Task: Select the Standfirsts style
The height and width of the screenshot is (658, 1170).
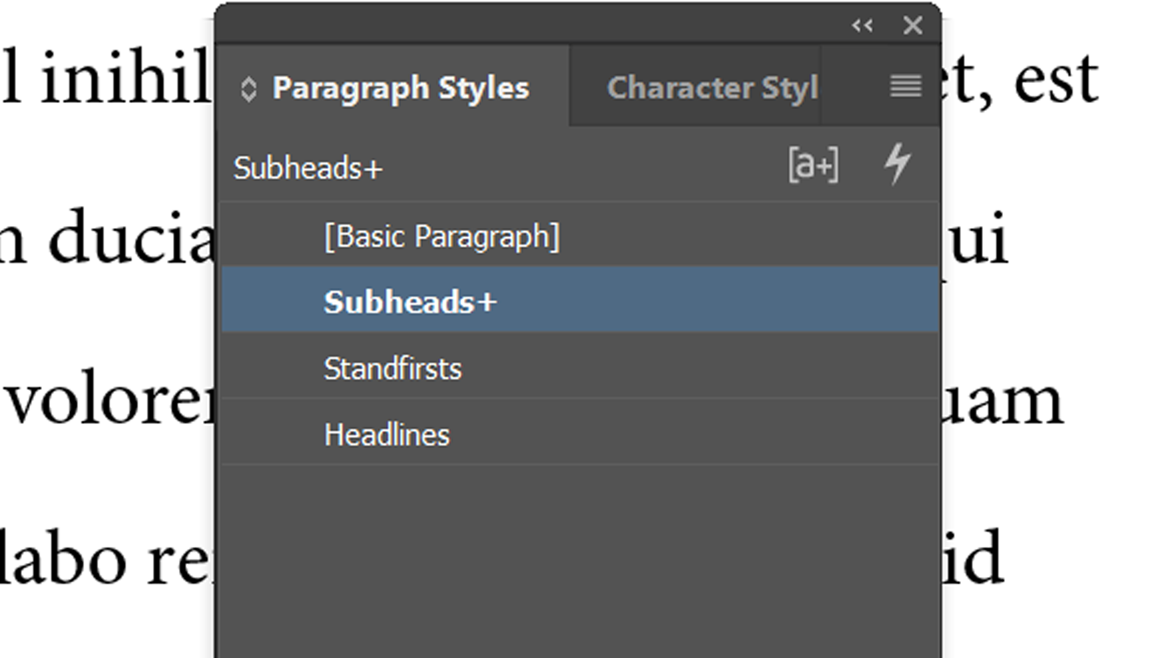Action: [x=393, y=367]
